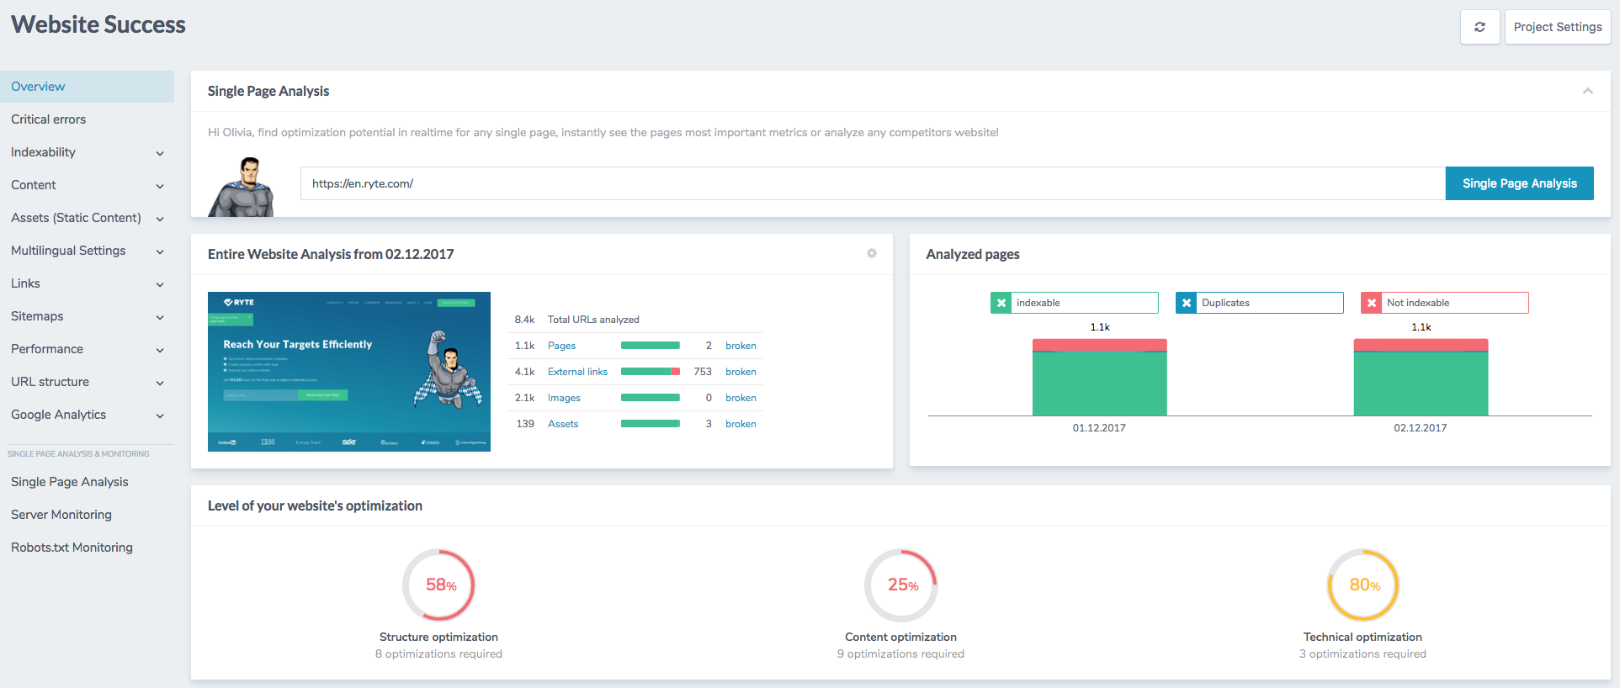The image size is (1620, 688).
Task: Click the Images link
Action: point(564,398)
